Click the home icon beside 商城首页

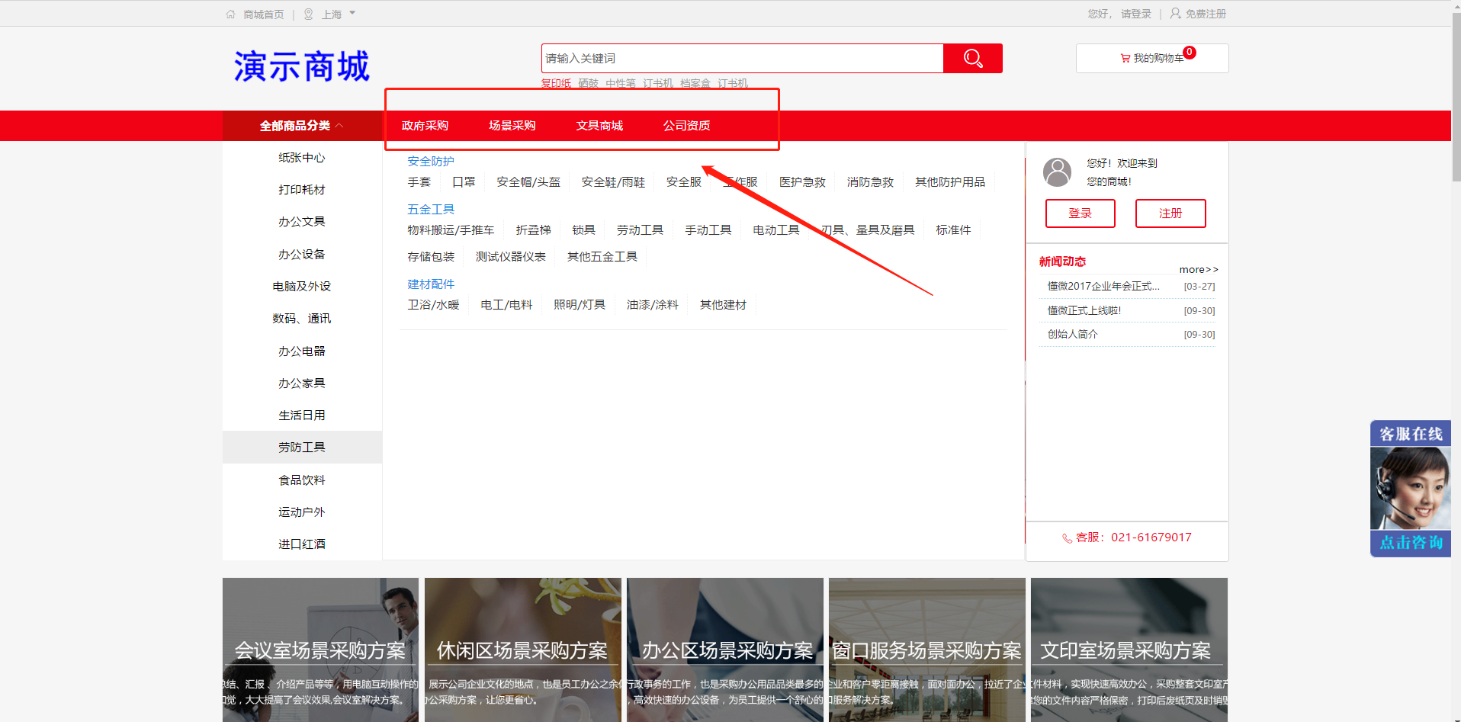tap(231, 14)
